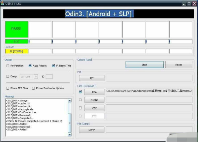The image size is (198, 142).
Task: Uncheck the PDA file checkbox
Action: pos(80,92)
